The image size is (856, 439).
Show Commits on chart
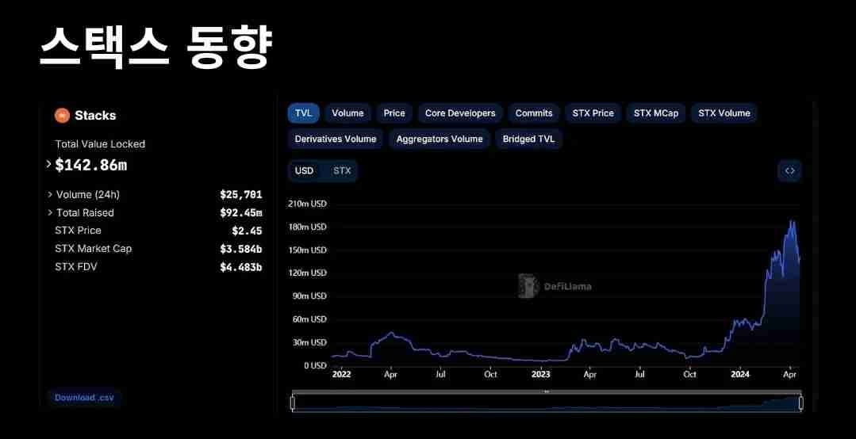click(534, 113)
